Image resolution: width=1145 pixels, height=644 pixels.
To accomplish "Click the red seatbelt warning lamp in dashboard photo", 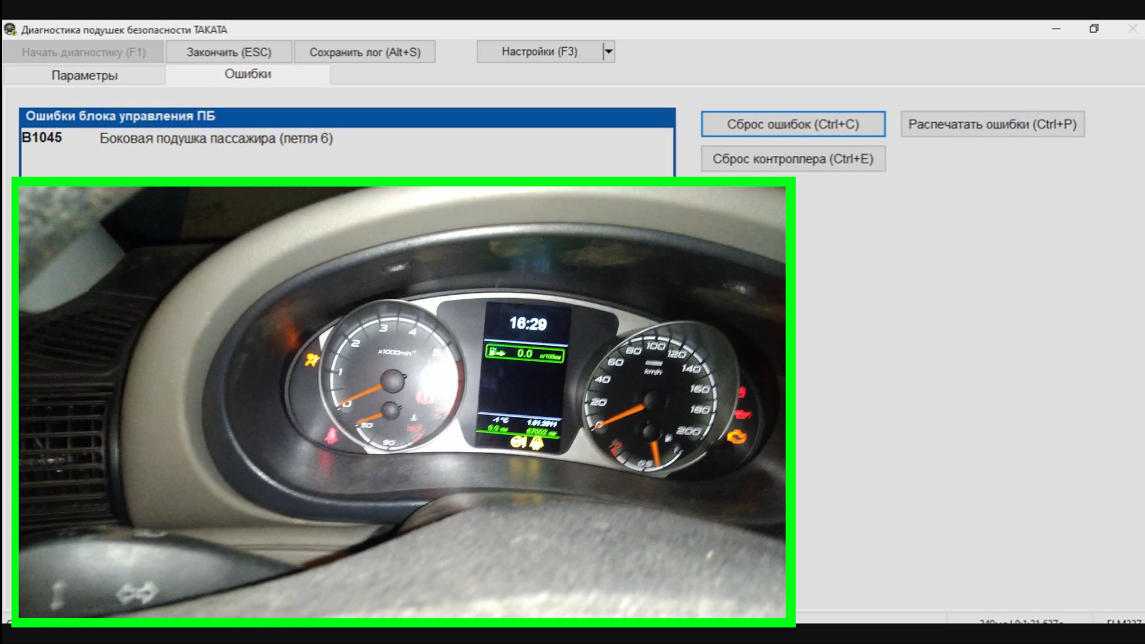I will tap(331, 436).
